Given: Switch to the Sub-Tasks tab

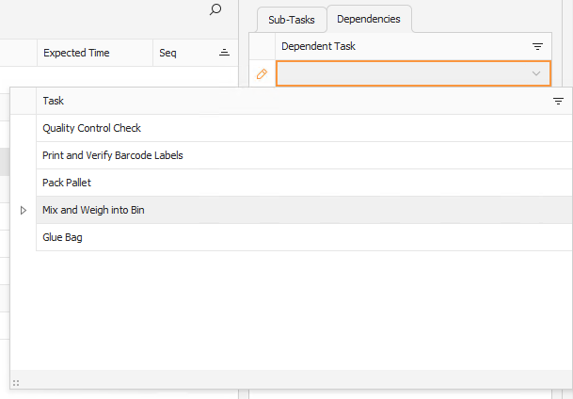Looking at the screenshot, I should pyautogui.click(x=292, y=20).
